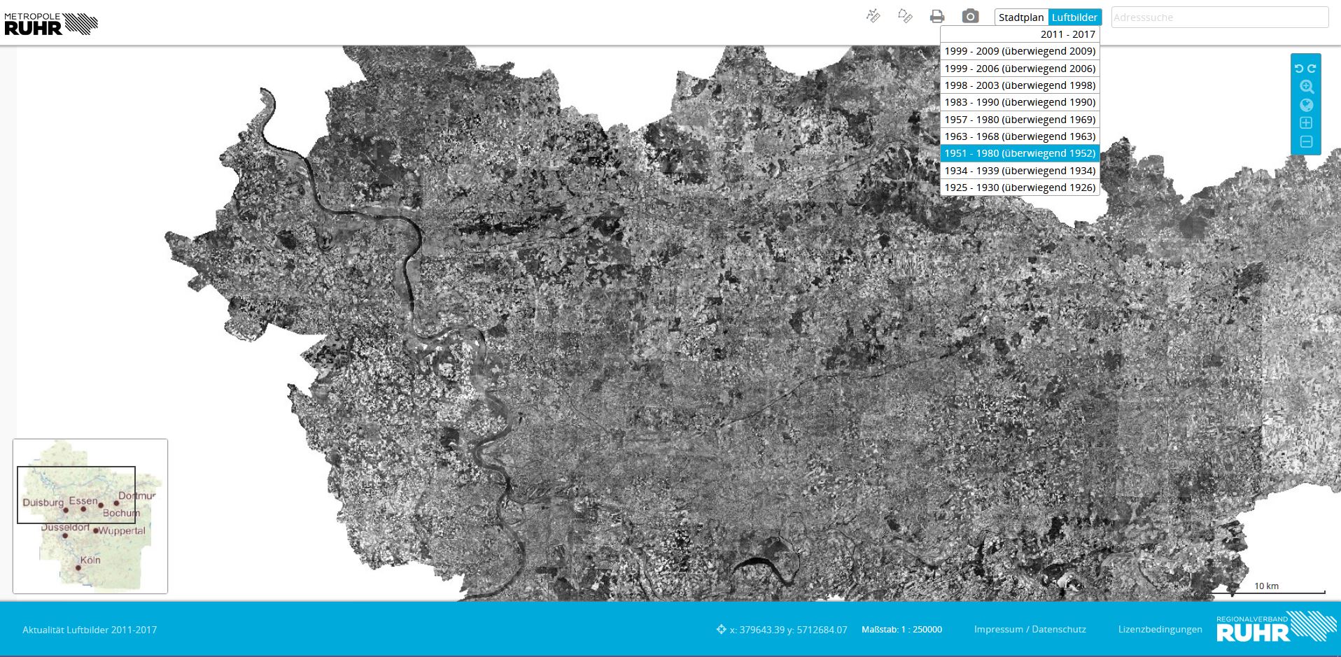Choose 1963 - 1968 (überwiegend 1963)
Screen dimensions: 1341x657
(1020, 136)
